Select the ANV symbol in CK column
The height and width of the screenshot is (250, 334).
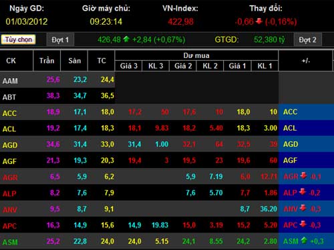click(x=10, y=210)
